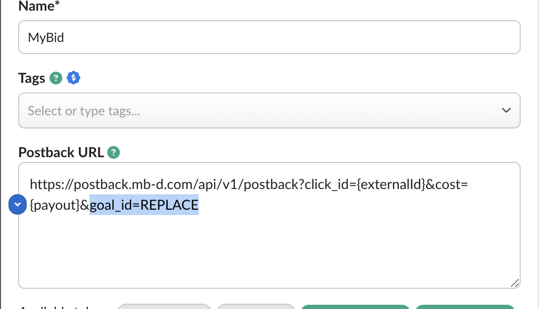Click the blue dollar badge beside Tags
The width and height of the screenshot is (542, 309).
click(x=73, y=79)
